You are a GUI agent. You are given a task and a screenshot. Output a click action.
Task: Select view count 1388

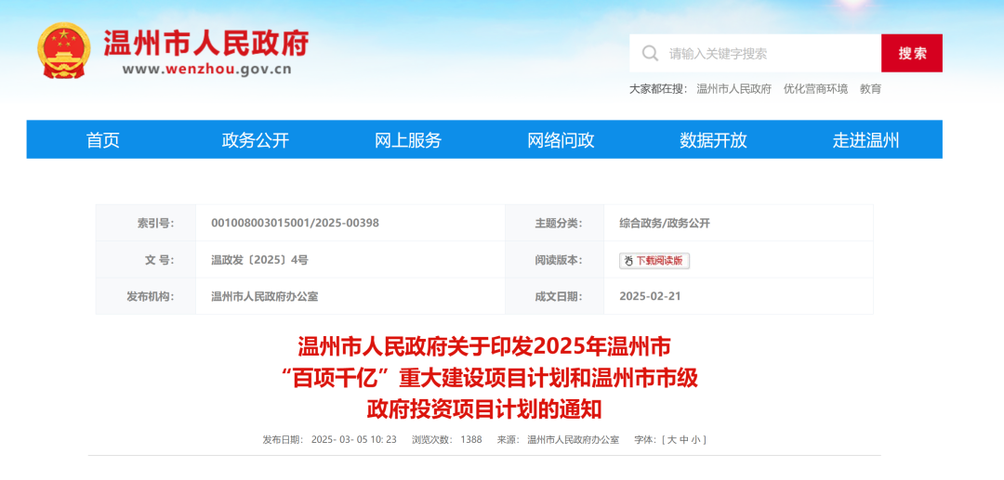tap(470, 440)
